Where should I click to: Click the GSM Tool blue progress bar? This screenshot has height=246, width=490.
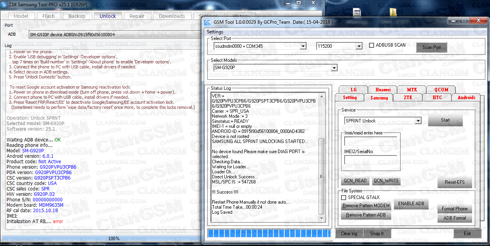click(269, 233)
